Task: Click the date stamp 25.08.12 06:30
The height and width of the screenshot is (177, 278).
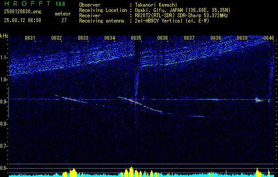Action: point(23,20)
